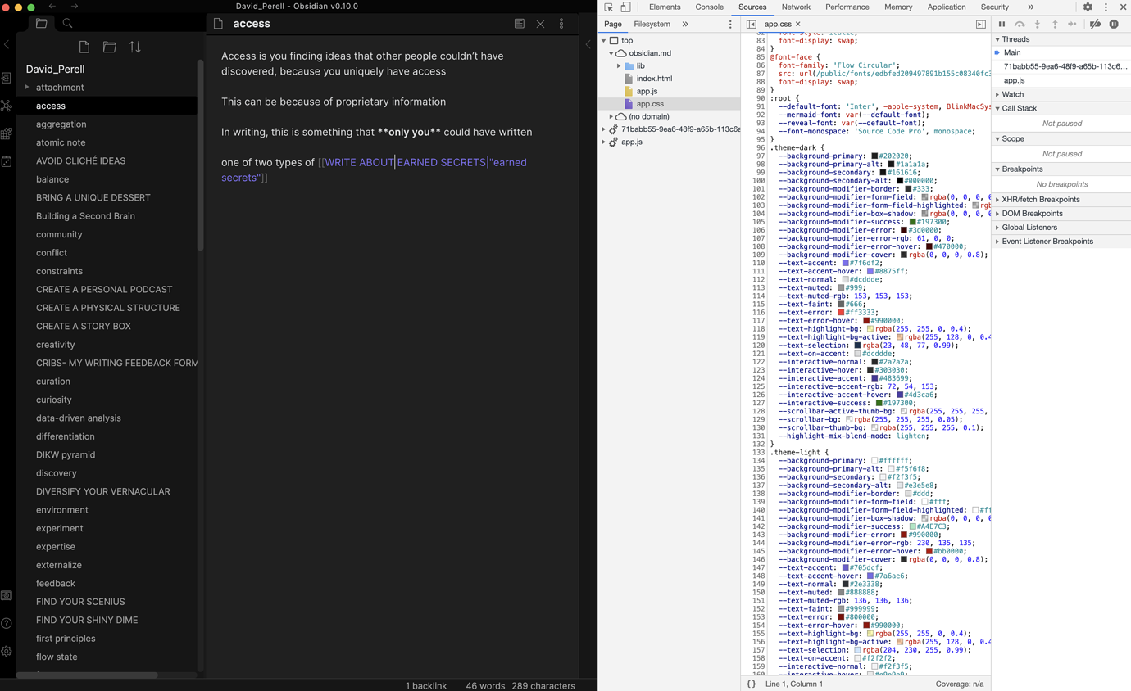Switch to the Network tab in DevTools

[x=796, y=7]
